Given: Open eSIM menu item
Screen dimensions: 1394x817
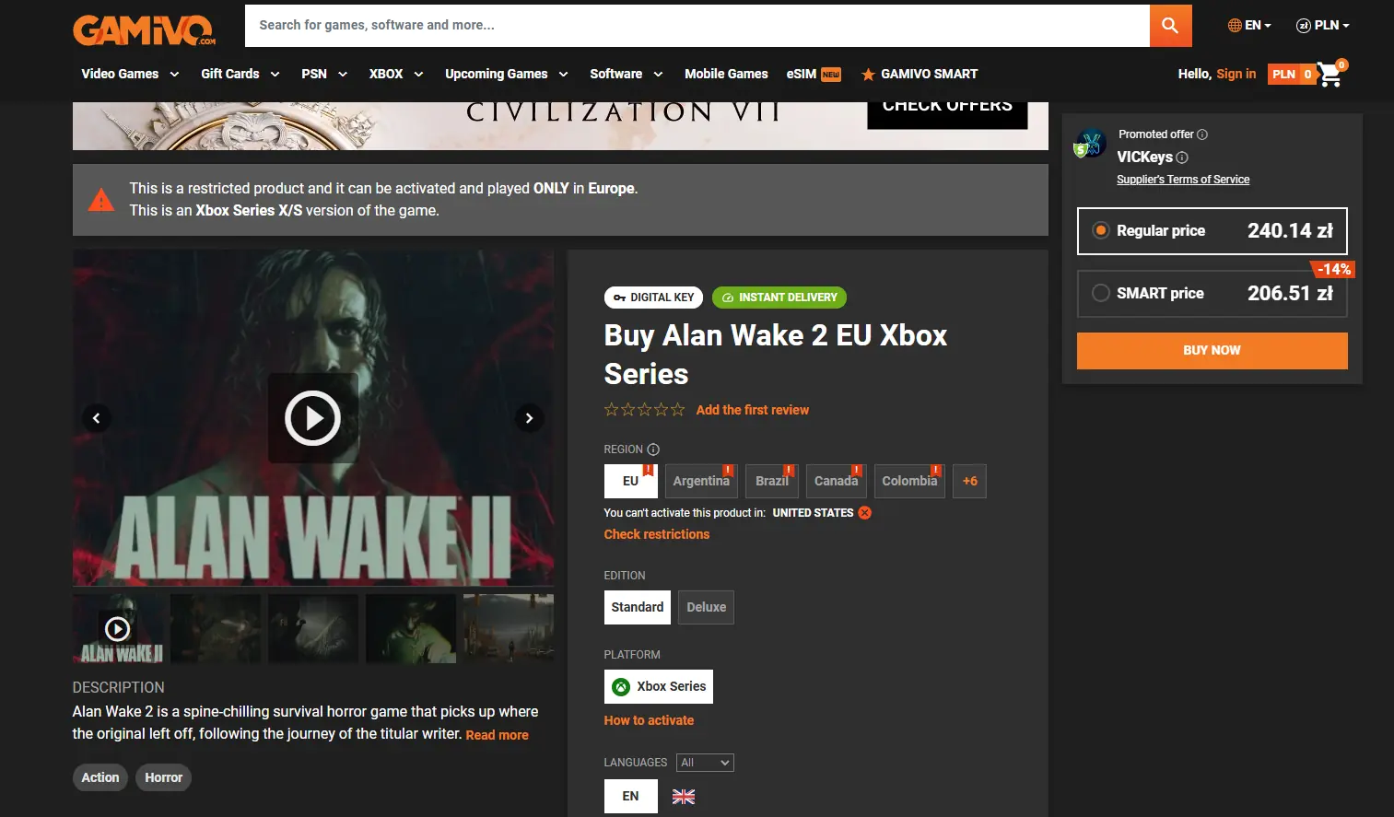Looking at the screenshot, I should click(x=802, y=74).
